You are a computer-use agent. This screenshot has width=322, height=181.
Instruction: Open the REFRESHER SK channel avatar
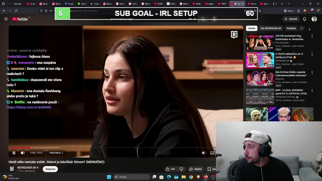(x=12, y=169)
